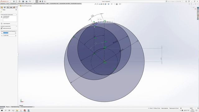Screen dimensions: 199x112
Task: Click the existing relations list box
Action: [x=10, y=19]
